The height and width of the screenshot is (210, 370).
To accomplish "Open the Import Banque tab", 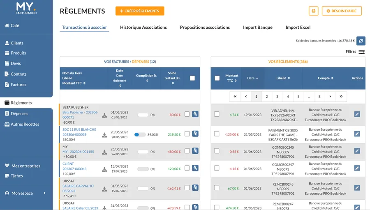I will 257,28.
